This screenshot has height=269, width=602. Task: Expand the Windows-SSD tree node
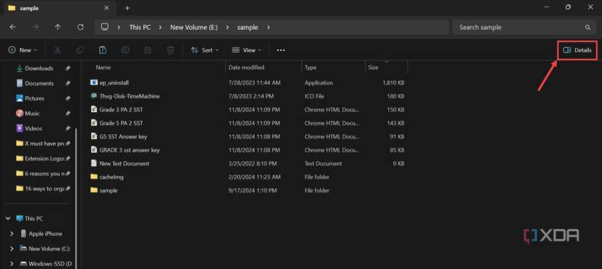(12, 264)
